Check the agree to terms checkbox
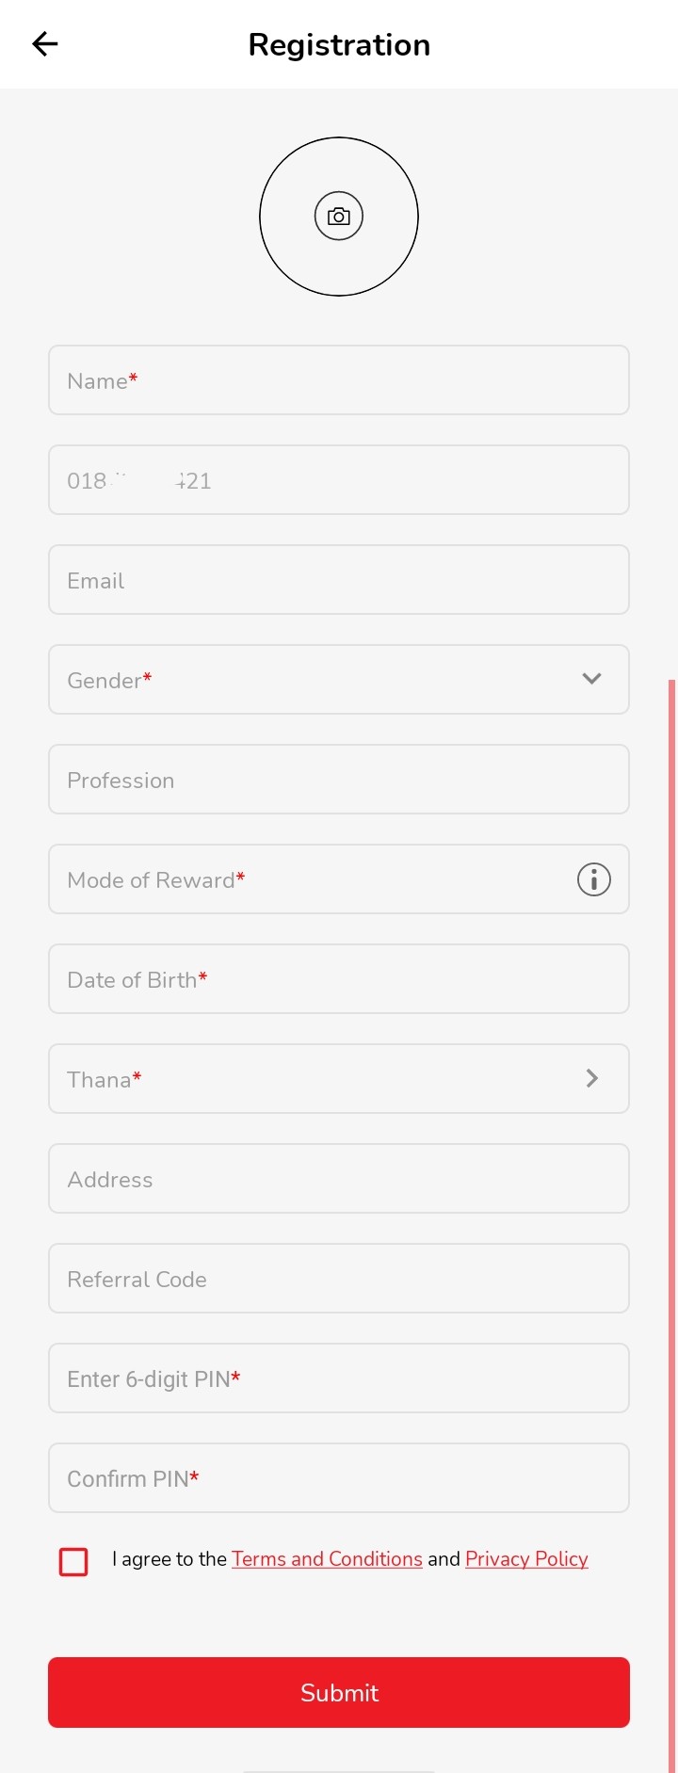This screenshot has width=678, height=1773. (73, 1561)
